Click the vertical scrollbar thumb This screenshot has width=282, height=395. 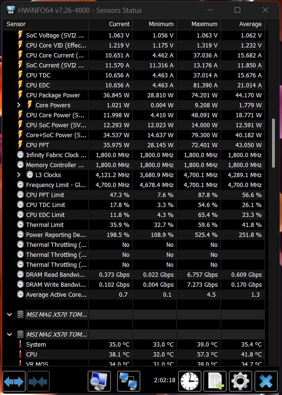point(273,143)
